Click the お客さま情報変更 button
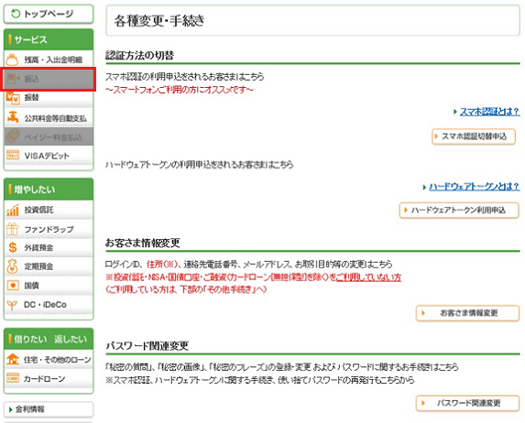Image resolution: width=525 pixels, height=423 pixels. [467, 313]
